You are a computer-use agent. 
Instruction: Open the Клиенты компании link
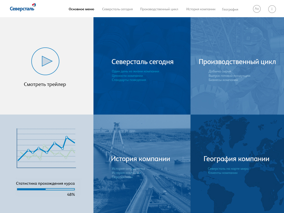tap(223, 173)
